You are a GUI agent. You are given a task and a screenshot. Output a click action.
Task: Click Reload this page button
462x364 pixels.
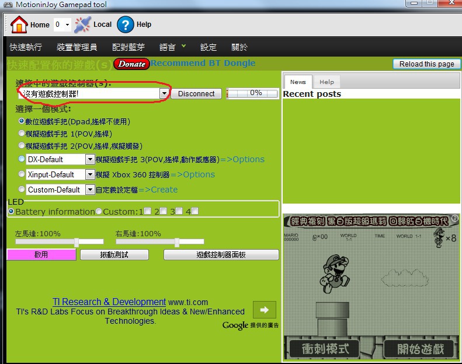click(x=426, y=64)
